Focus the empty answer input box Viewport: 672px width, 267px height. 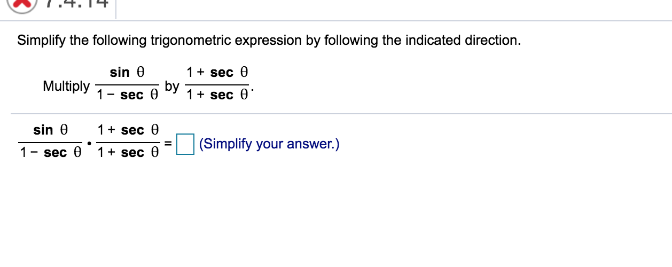point(185,144)
